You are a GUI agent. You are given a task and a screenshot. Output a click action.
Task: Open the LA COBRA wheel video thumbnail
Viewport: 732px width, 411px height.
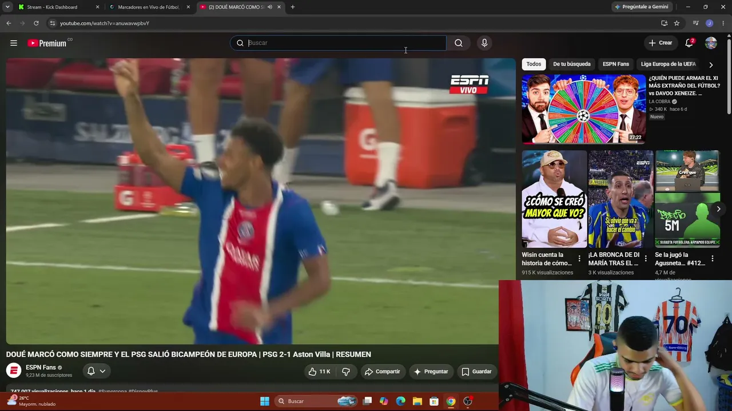pos(583,109)
